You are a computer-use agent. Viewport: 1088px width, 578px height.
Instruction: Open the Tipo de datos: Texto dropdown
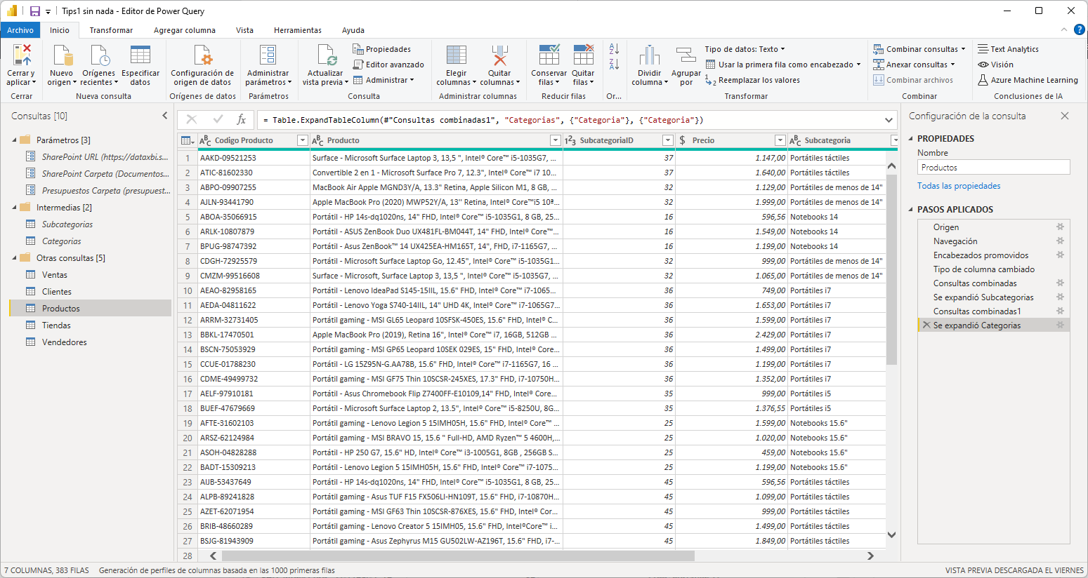(x=745, y=49)
